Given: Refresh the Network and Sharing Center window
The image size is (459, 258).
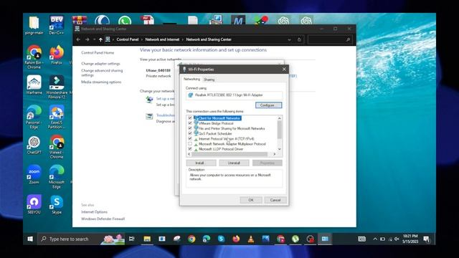Looking at the screenshot, I should point(299,39).
